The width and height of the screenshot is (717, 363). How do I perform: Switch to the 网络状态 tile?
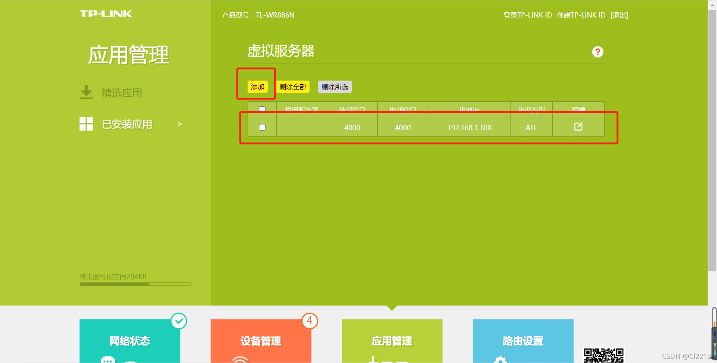(x=130, y=341)
